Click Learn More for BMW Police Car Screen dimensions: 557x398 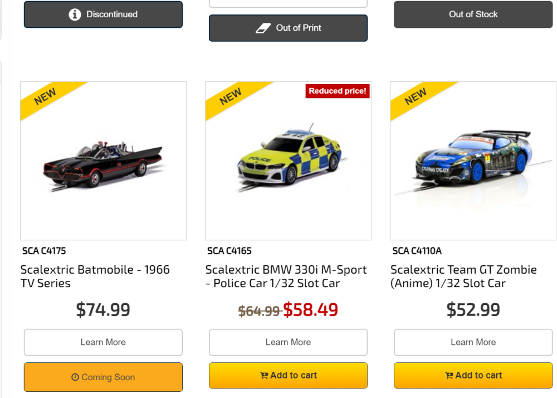pos(288,342)
